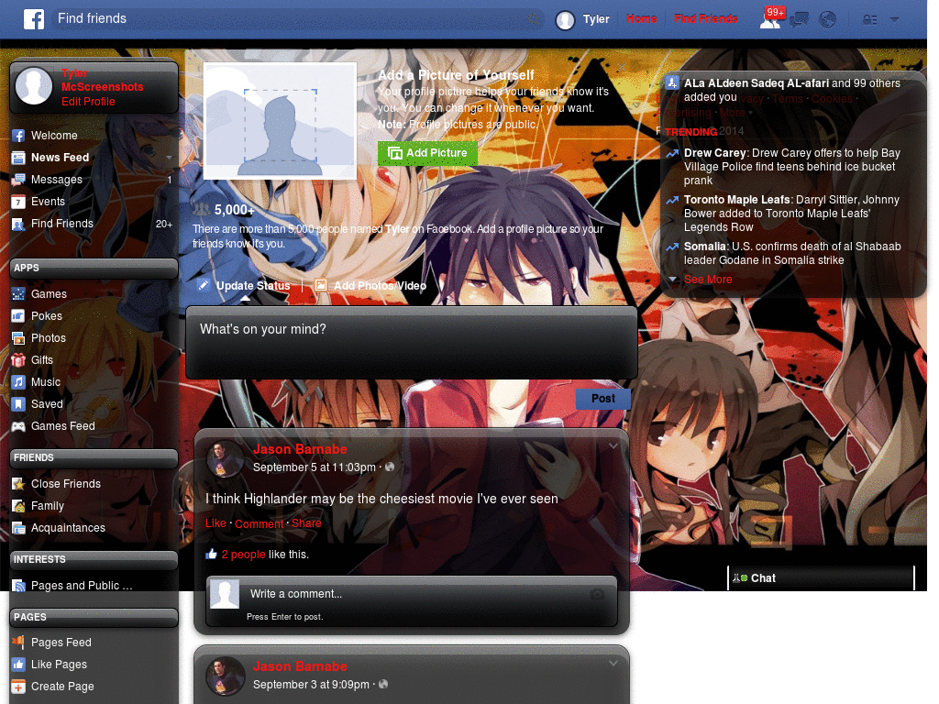Open Games app icon
This screenshot has height=704, width=939.
coord(18,294)
